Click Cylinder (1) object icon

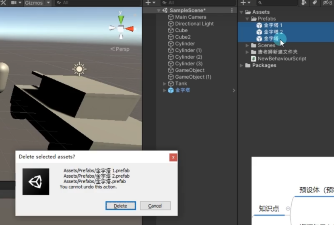[x=171, y=51]
